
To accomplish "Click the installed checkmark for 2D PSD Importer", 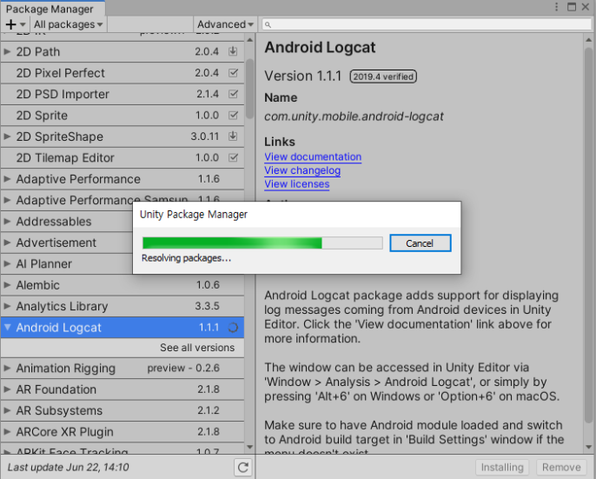I will coord(233,94).
